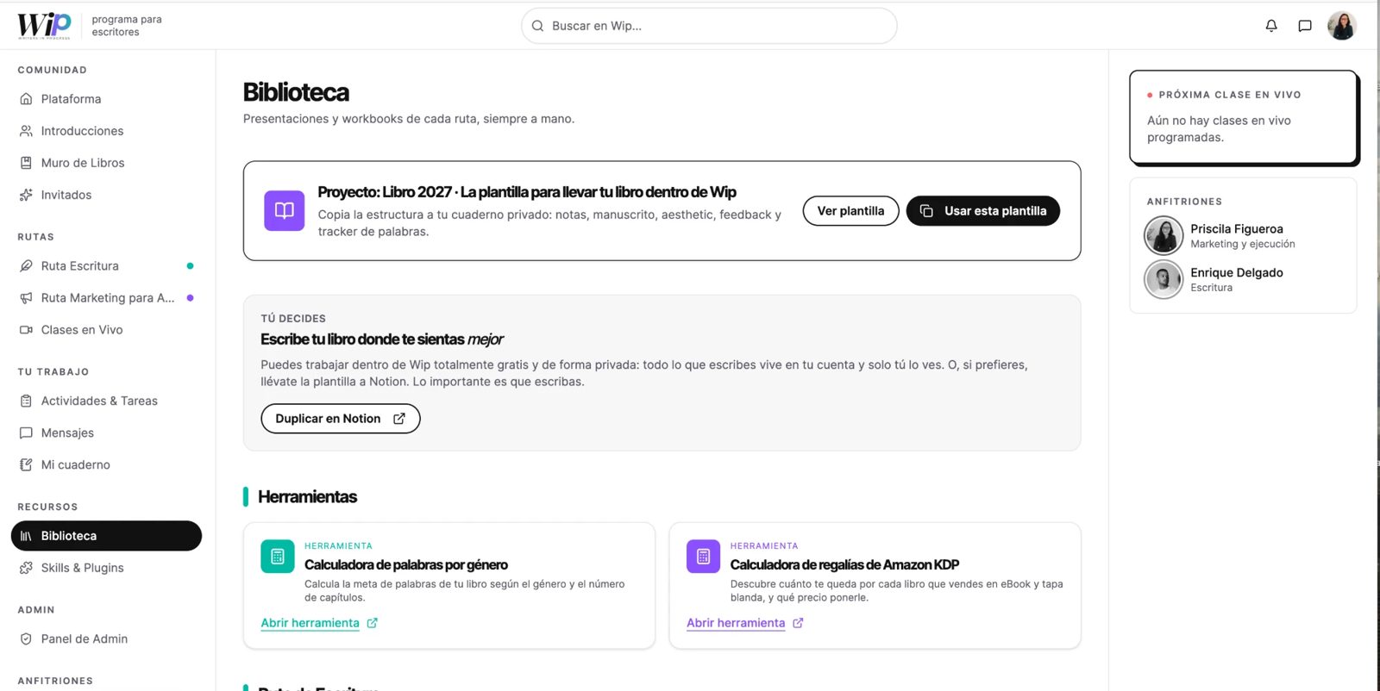Click the Clases en Vivo camera icon
Image resolution: width=1380 pixels, height=691 pixels.
click(26, 330)
